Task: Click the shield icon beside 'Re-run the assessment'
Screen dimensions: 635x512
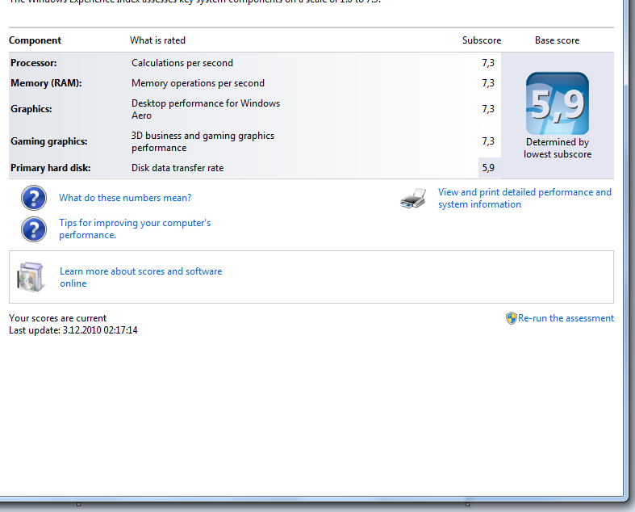Action: pos(511,318)
